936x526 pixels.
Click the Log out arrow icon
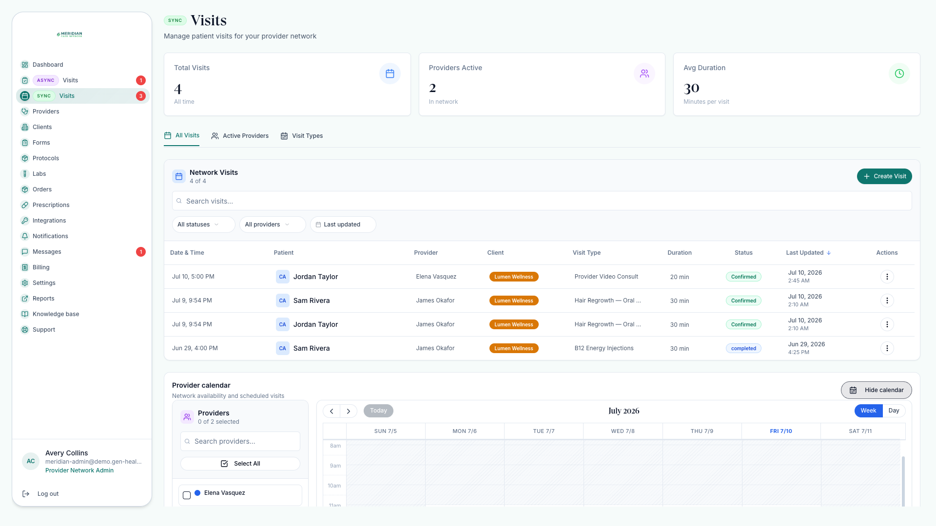(26, 494)
